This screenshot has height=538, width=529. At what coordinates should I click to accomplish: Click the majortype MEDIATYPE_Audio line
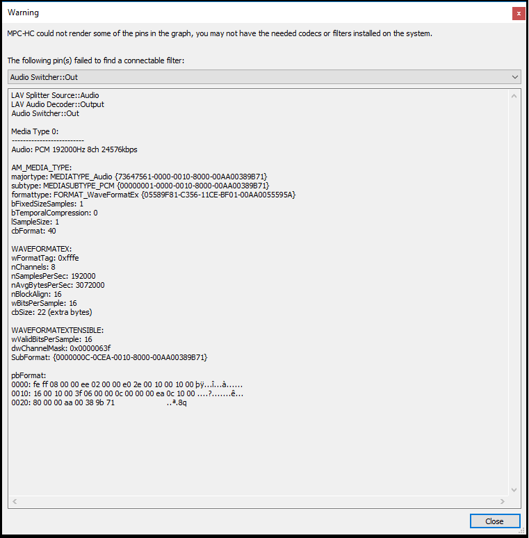139,177
